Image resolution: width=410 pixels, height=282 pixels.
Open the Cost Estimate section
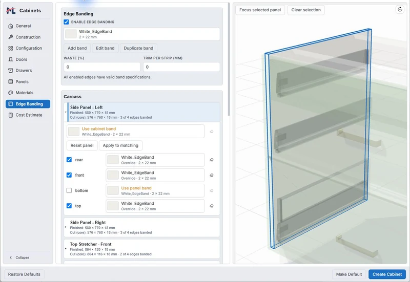28,115
